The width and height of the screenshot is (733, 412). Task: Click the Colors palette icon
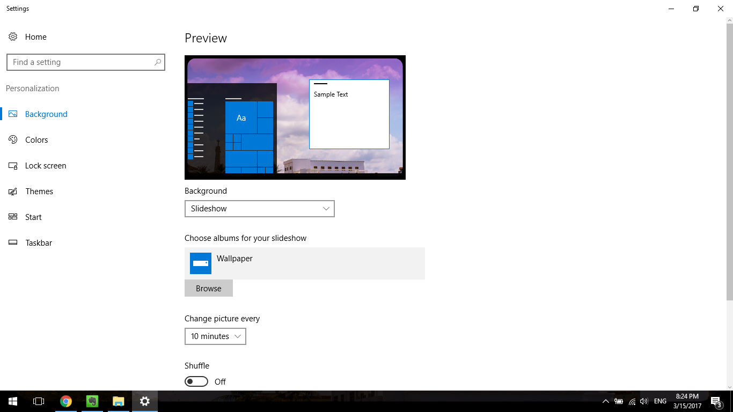pyautogui.click(x=13, y=140)
